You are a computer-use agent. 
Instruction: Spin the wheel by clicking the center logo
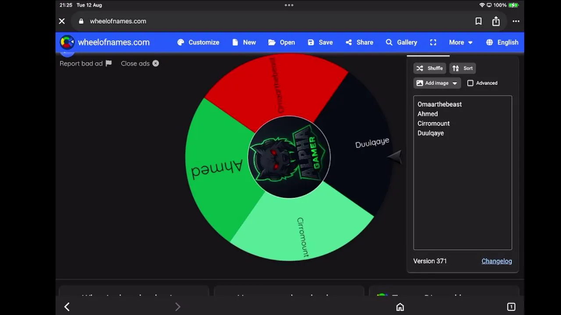pos(289,157)
